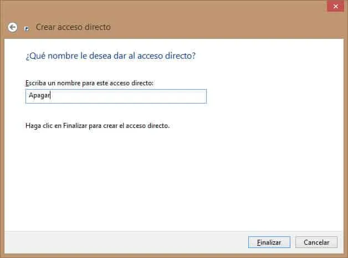Click the underlined E in the Escriba label
Viewport: 348px width, 258px height.
tap(27, 82)
